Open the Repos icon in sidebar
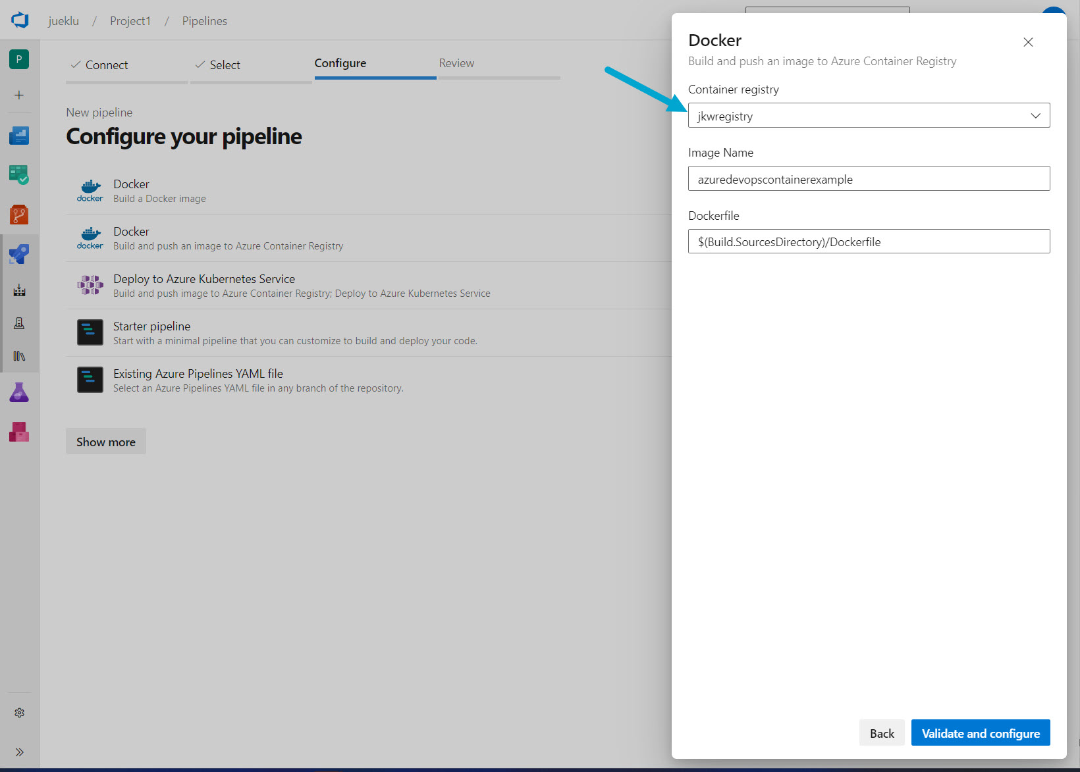The height and width of the screenshot is (772, 1080). [x=19, y=215]
